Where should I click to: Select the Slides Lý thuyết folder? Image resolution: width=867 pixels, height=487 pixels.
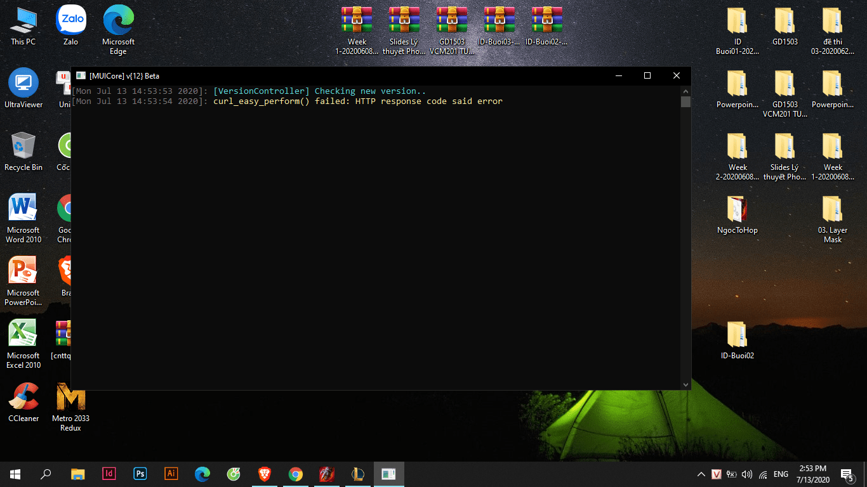click(785, 156)
